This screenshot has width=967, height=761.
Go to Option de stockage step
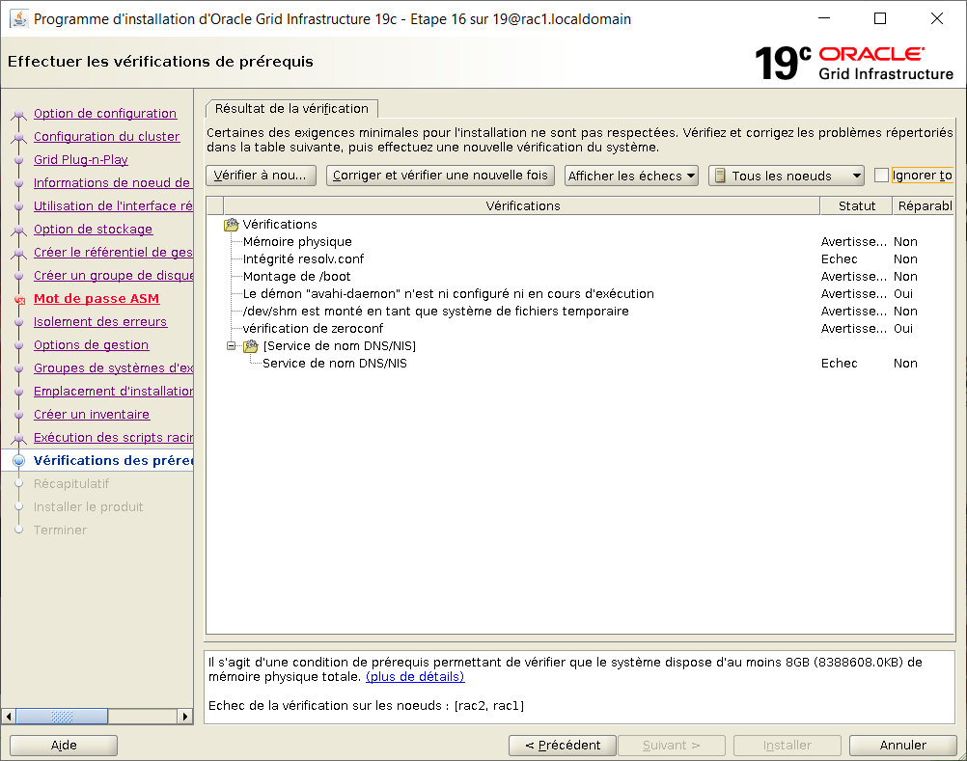pyautogui.click(x=93, y=230)
